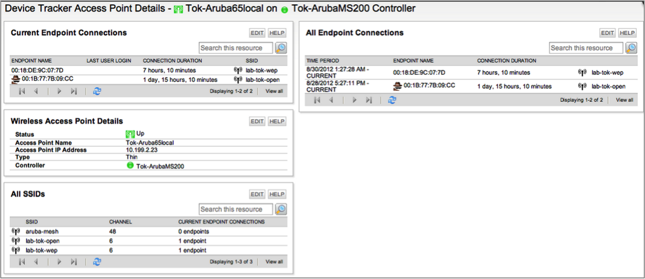Screen dimensions: 645x279
Task: Click Time Period column header
Action: click(x=323, y=61)
